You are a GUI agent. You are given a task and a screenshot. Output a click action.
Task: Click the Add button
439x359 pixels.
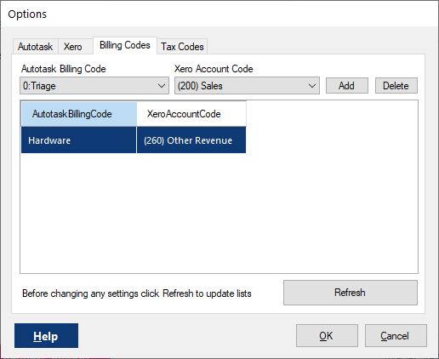pos(347,86)
